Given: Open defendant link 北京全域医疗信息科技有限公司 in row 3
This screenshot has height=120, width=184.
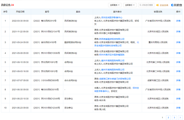Looking at the screenshot, I should click(x=117, y=44).
